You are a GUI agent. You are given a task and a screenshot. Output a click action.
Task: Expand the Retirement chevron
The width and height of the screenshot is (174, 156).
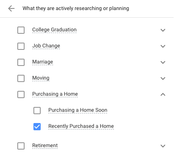click(163, 146)
